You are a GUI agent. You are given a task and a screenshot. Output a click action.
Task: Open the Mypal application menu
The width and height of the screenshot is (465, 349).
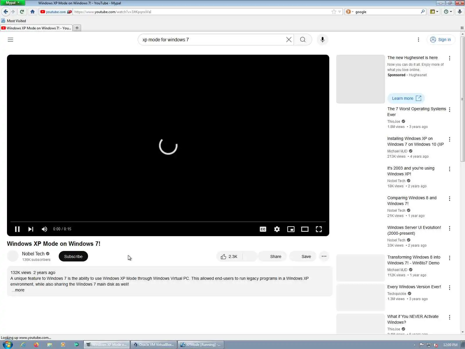tap(12, 3)
